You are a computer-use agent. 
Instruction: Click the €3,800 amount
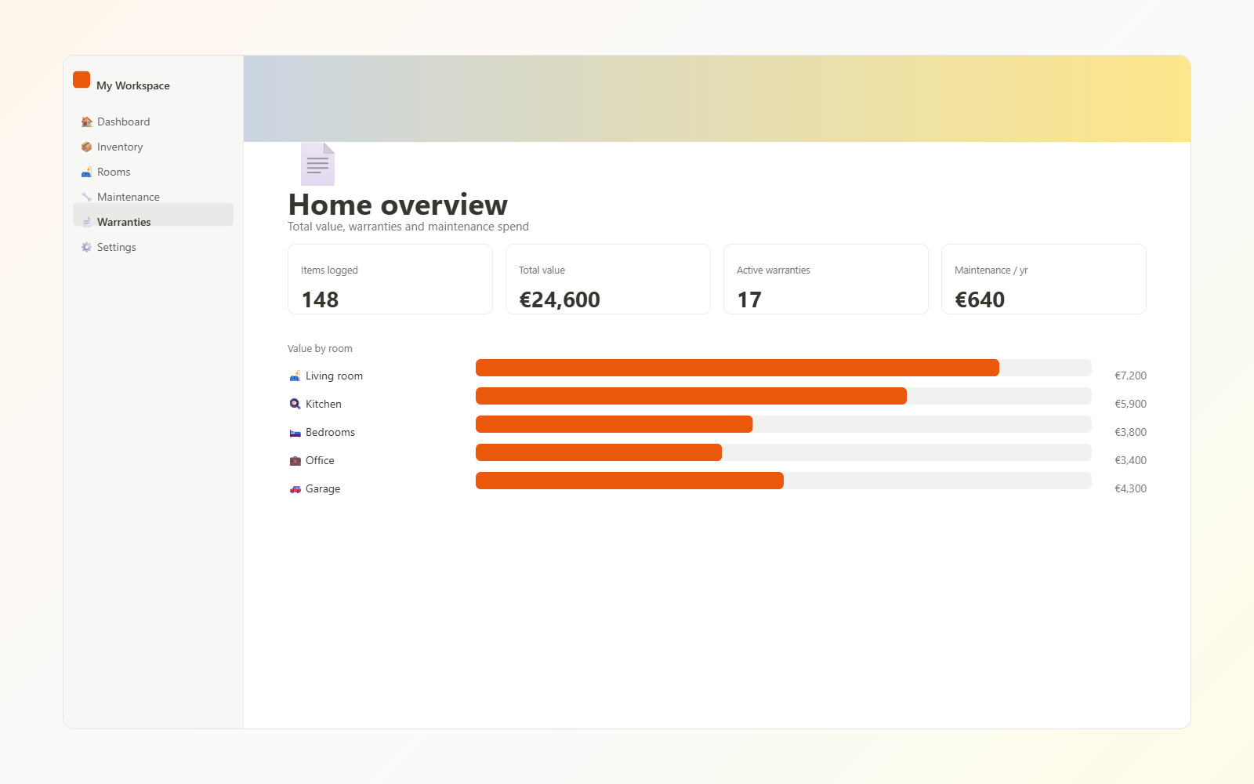1130,432
